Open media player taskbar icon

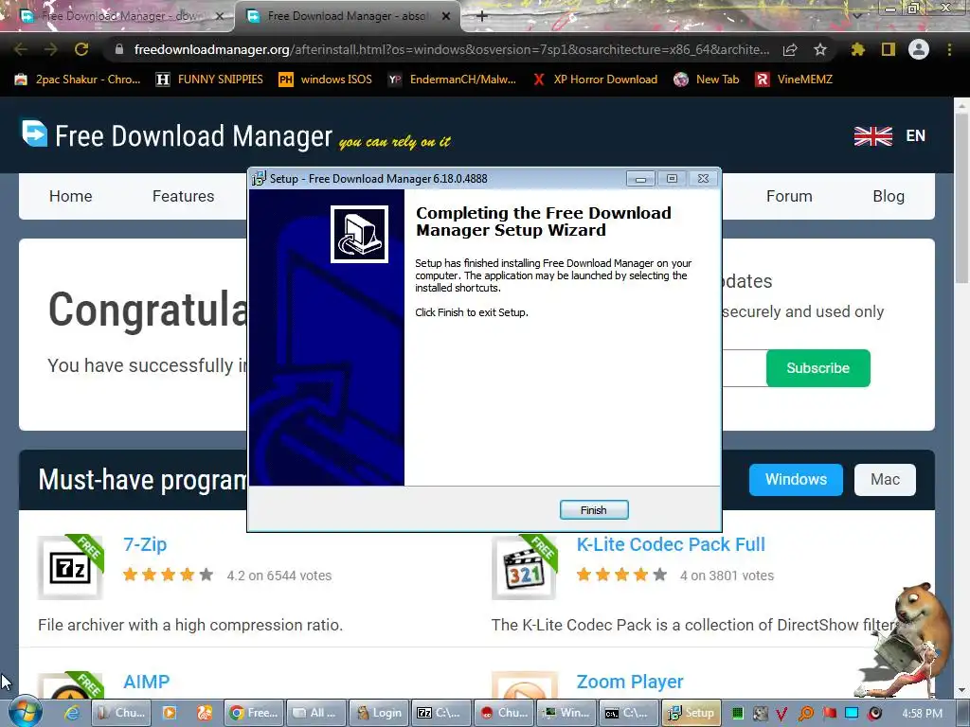169,713
